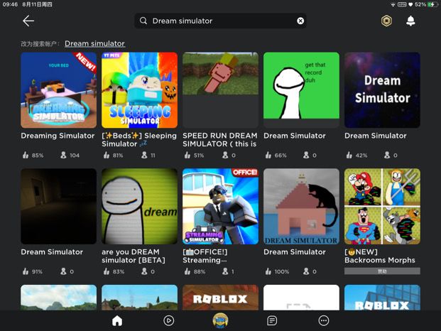Click thumbs-up icon showing 83%

pos(107,271)
